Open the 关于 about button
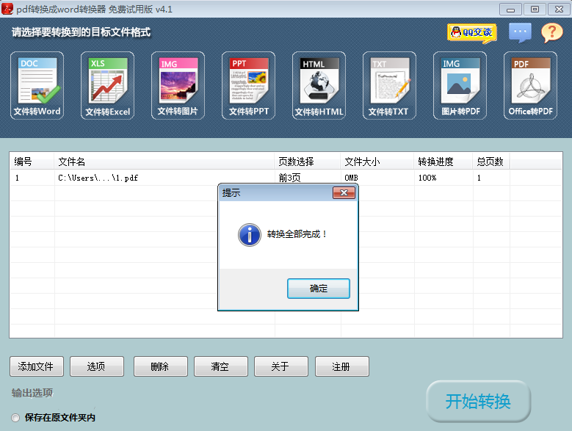Viewport: 572px width, 431px height. (281, 366)
